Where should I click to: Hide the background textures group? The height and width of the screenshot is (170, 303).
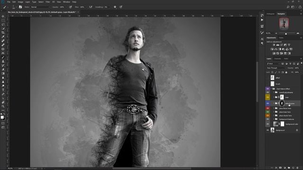[x=267, y=119]
